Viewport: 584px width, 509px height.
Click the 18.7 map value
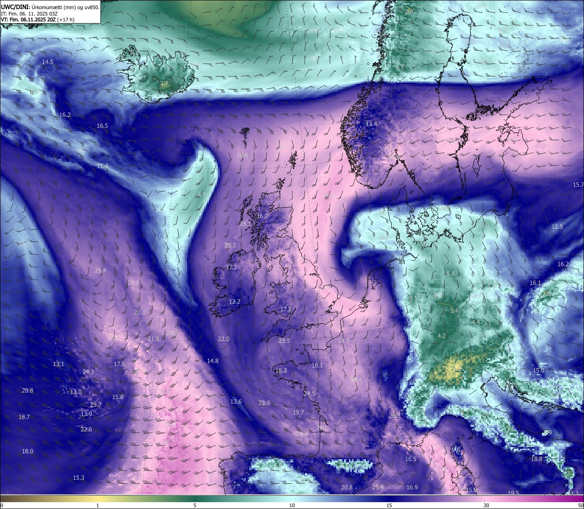[24, 417]
